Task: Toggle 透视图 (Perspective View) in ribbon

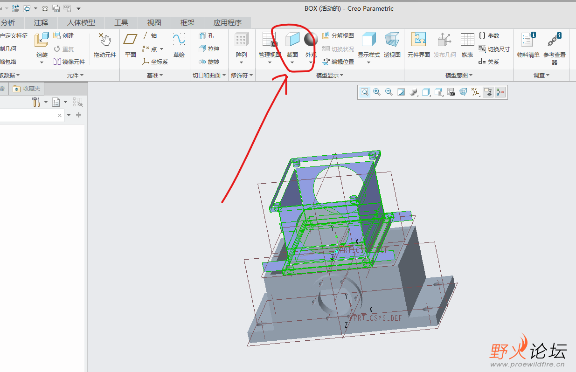Action: (x=392, y=45)
